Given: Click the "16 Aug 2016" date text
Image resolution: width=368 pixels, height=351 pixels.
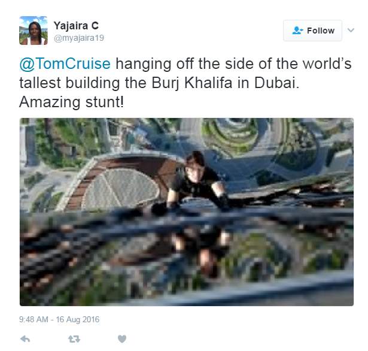Looking at the screenshot, I should click(80, 319).
